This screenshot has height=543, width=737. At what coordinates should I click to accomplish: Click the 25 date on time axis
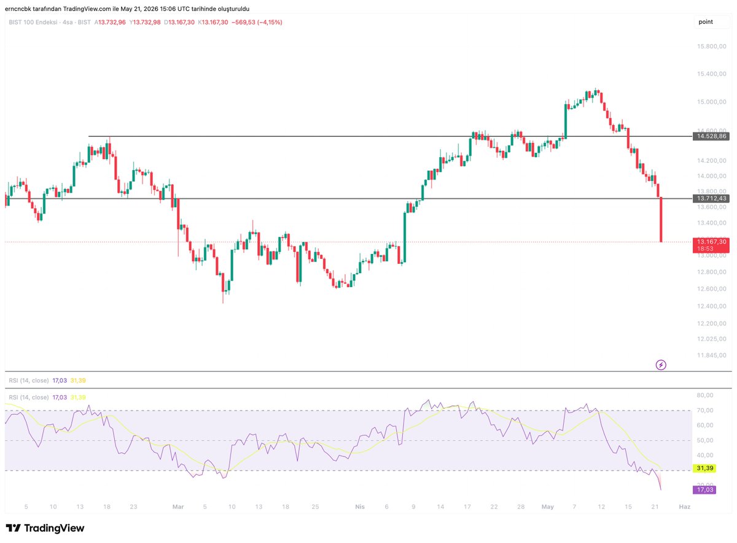coord(315,507)
